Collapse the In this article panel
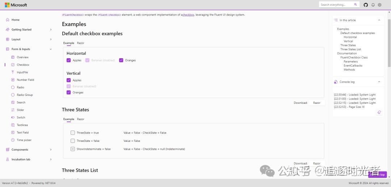 tap(379, 20)
